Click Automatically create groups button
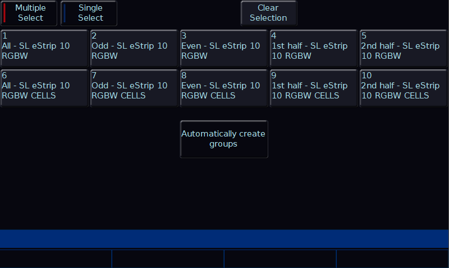The width and height of the screenshot is (449, 268). 223,139
